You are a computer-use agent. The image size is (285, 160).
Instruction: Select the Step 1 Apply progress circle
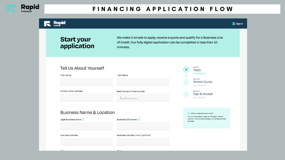click(x=186, y=69)
